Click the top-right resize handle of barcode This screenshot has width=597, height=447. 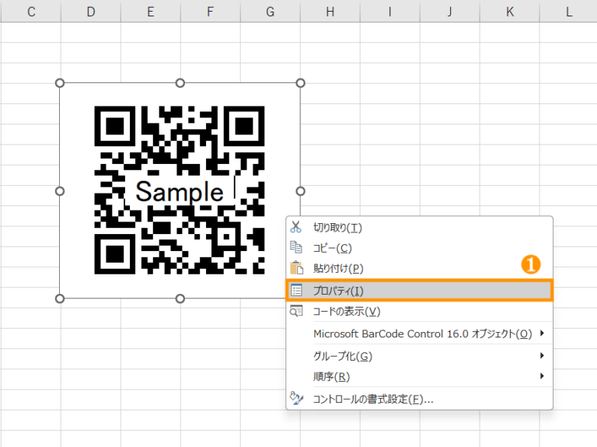point(301,83)
